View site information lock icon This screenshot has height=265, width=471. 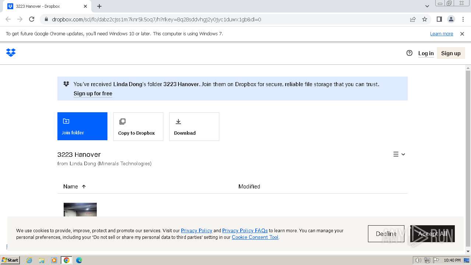(x=46, y=20)
